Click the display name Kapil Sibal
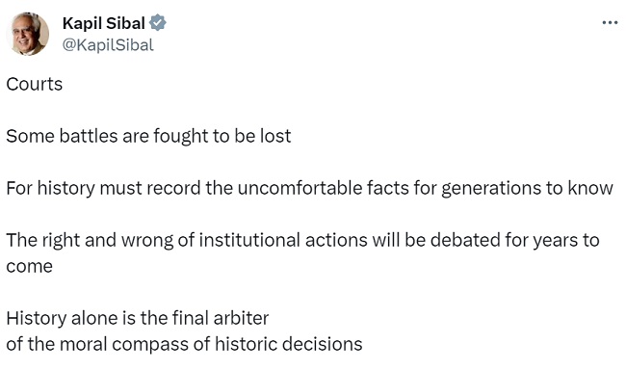 pyautogui.click(x=103, y=23)
